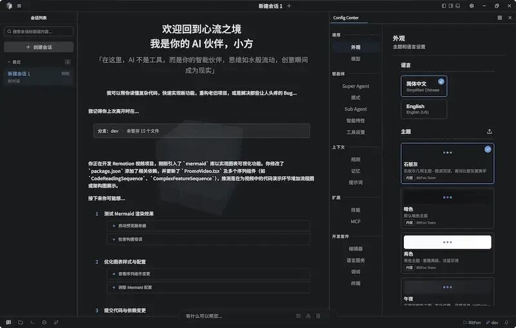The image size is (516, 328).
Task: Open the folder icon in bottom-left bar
Action: [21, 322]
